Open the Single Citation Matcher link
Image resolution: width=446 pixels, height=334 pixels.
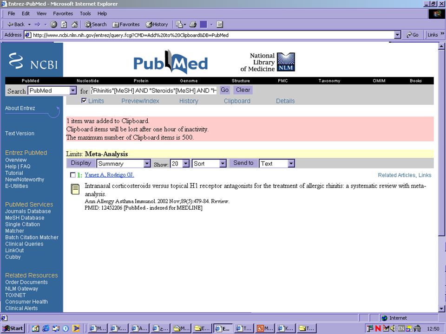click(x=22, y=227)
